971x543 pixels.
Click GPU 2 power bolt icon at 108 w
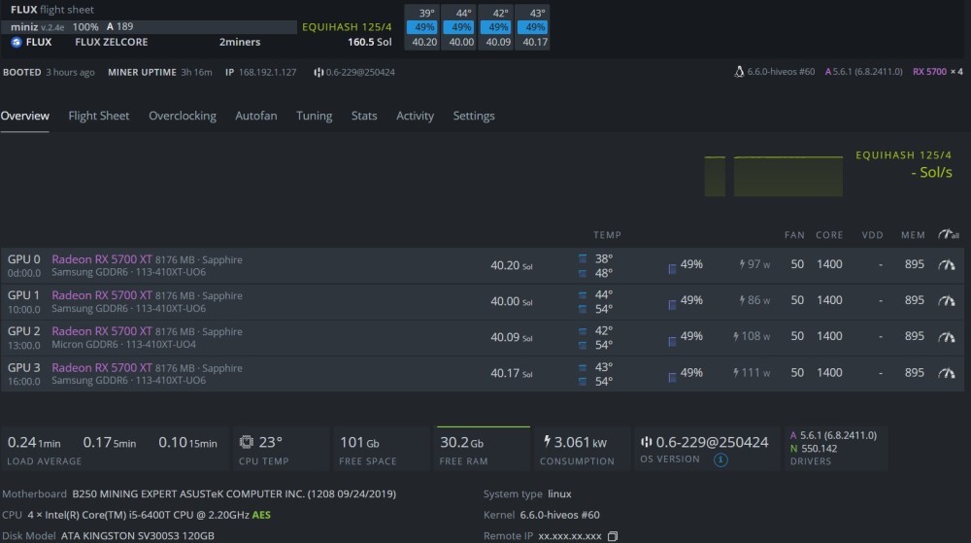(x=736, y=336)
